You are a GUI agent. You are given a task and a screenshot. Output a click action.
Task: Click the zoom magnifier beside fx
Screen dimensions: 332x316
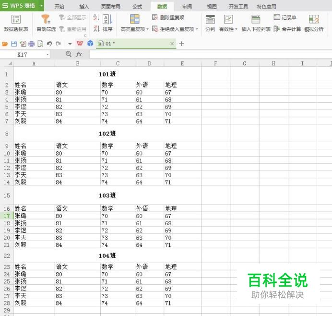point(69,54)
